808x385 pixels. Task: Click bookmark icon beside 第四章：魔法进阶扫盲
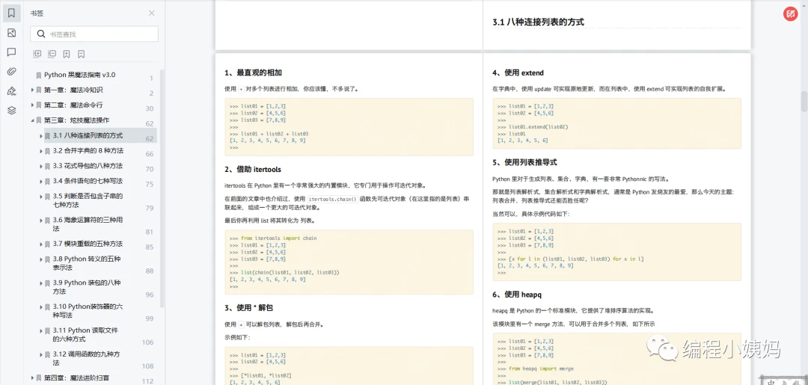[x=39, y=378]
